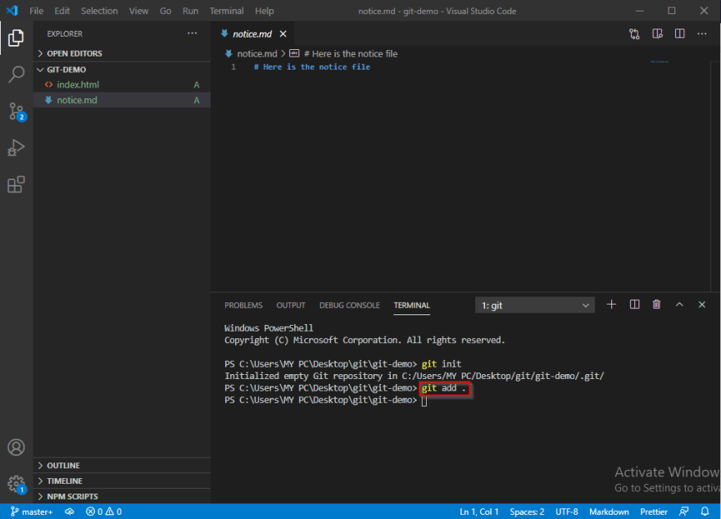Viewport: 721px width, 519px height.
Task: Click the master+ branch indicator in status bar
Action: 32,512
